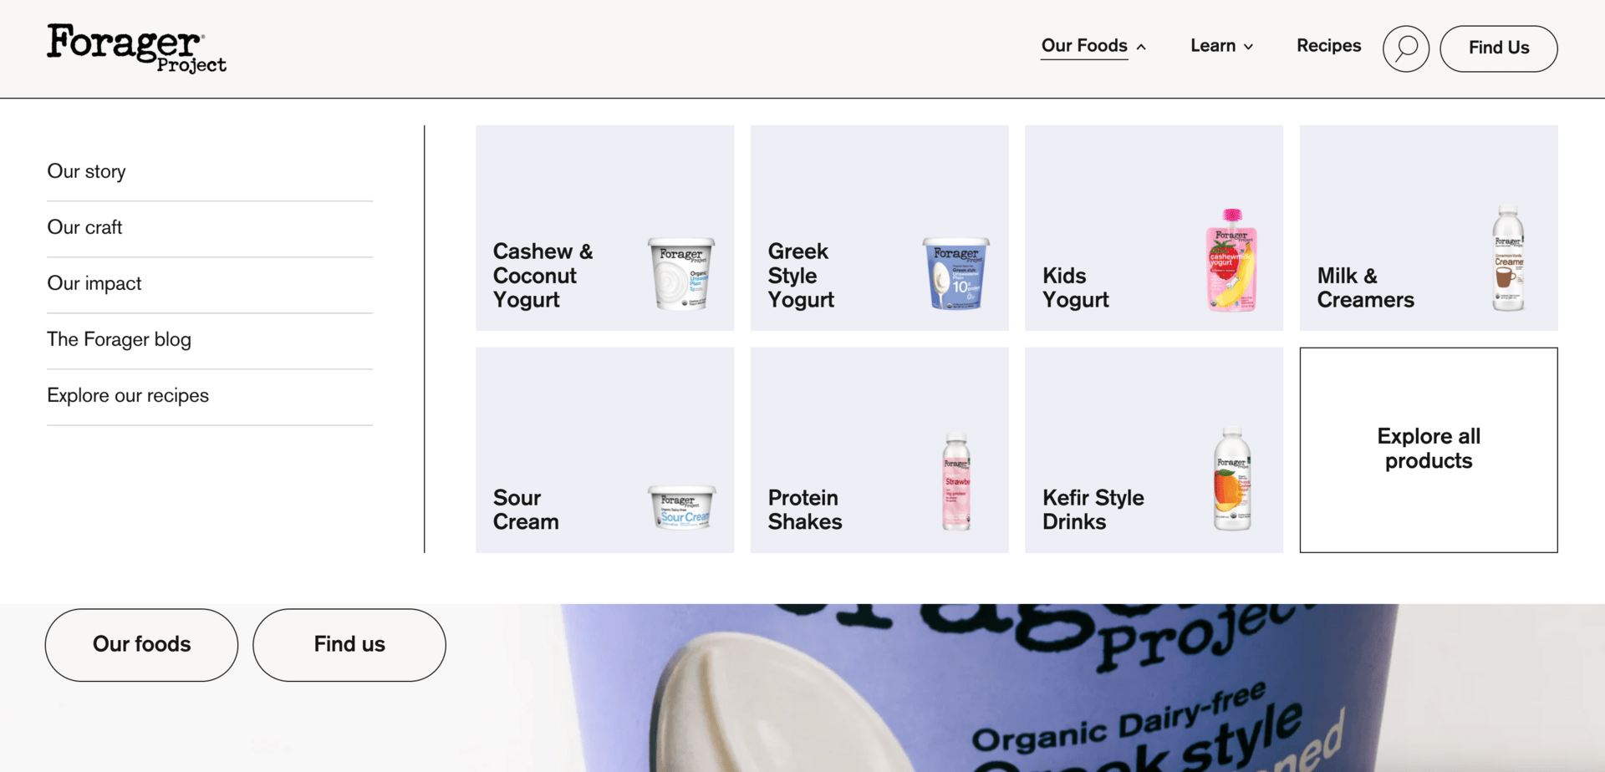This screenshot has width=1605, height=772.
Task: Click the Protein Shakes bottle image
Action: coord(956,481)
